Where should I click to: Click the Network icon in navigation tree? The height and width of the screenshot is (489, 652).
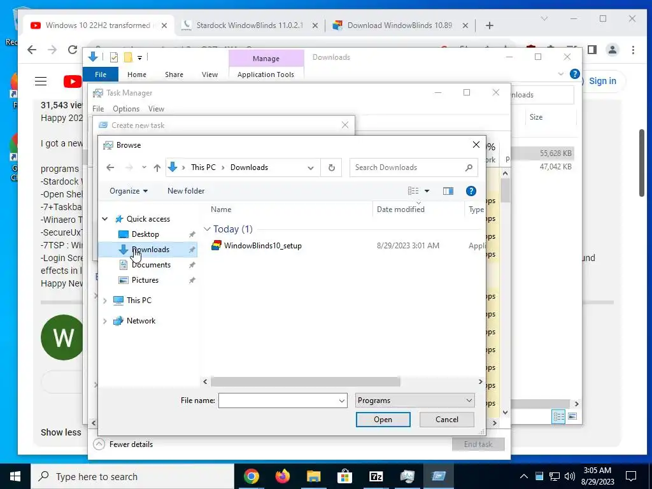tap(118, 321)
